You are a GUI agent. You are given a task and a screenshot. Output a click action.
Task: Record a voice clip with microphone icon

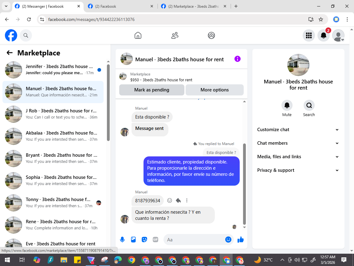tap(122, 240)
